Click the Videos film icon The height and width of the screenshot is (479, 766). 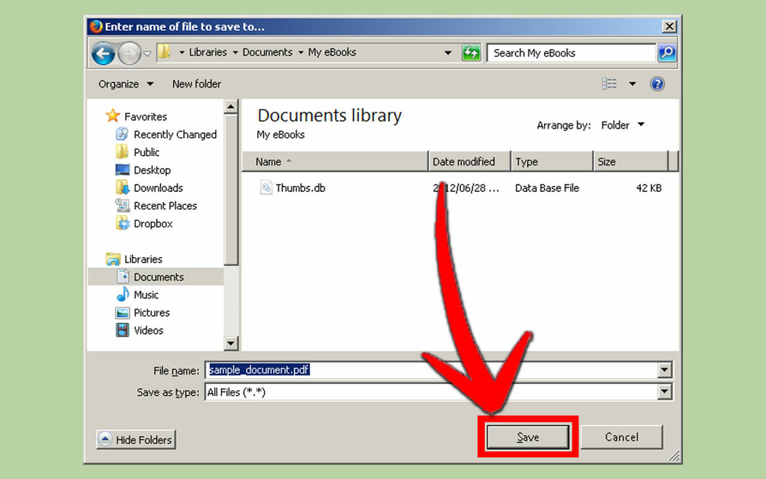coord(122,330)
